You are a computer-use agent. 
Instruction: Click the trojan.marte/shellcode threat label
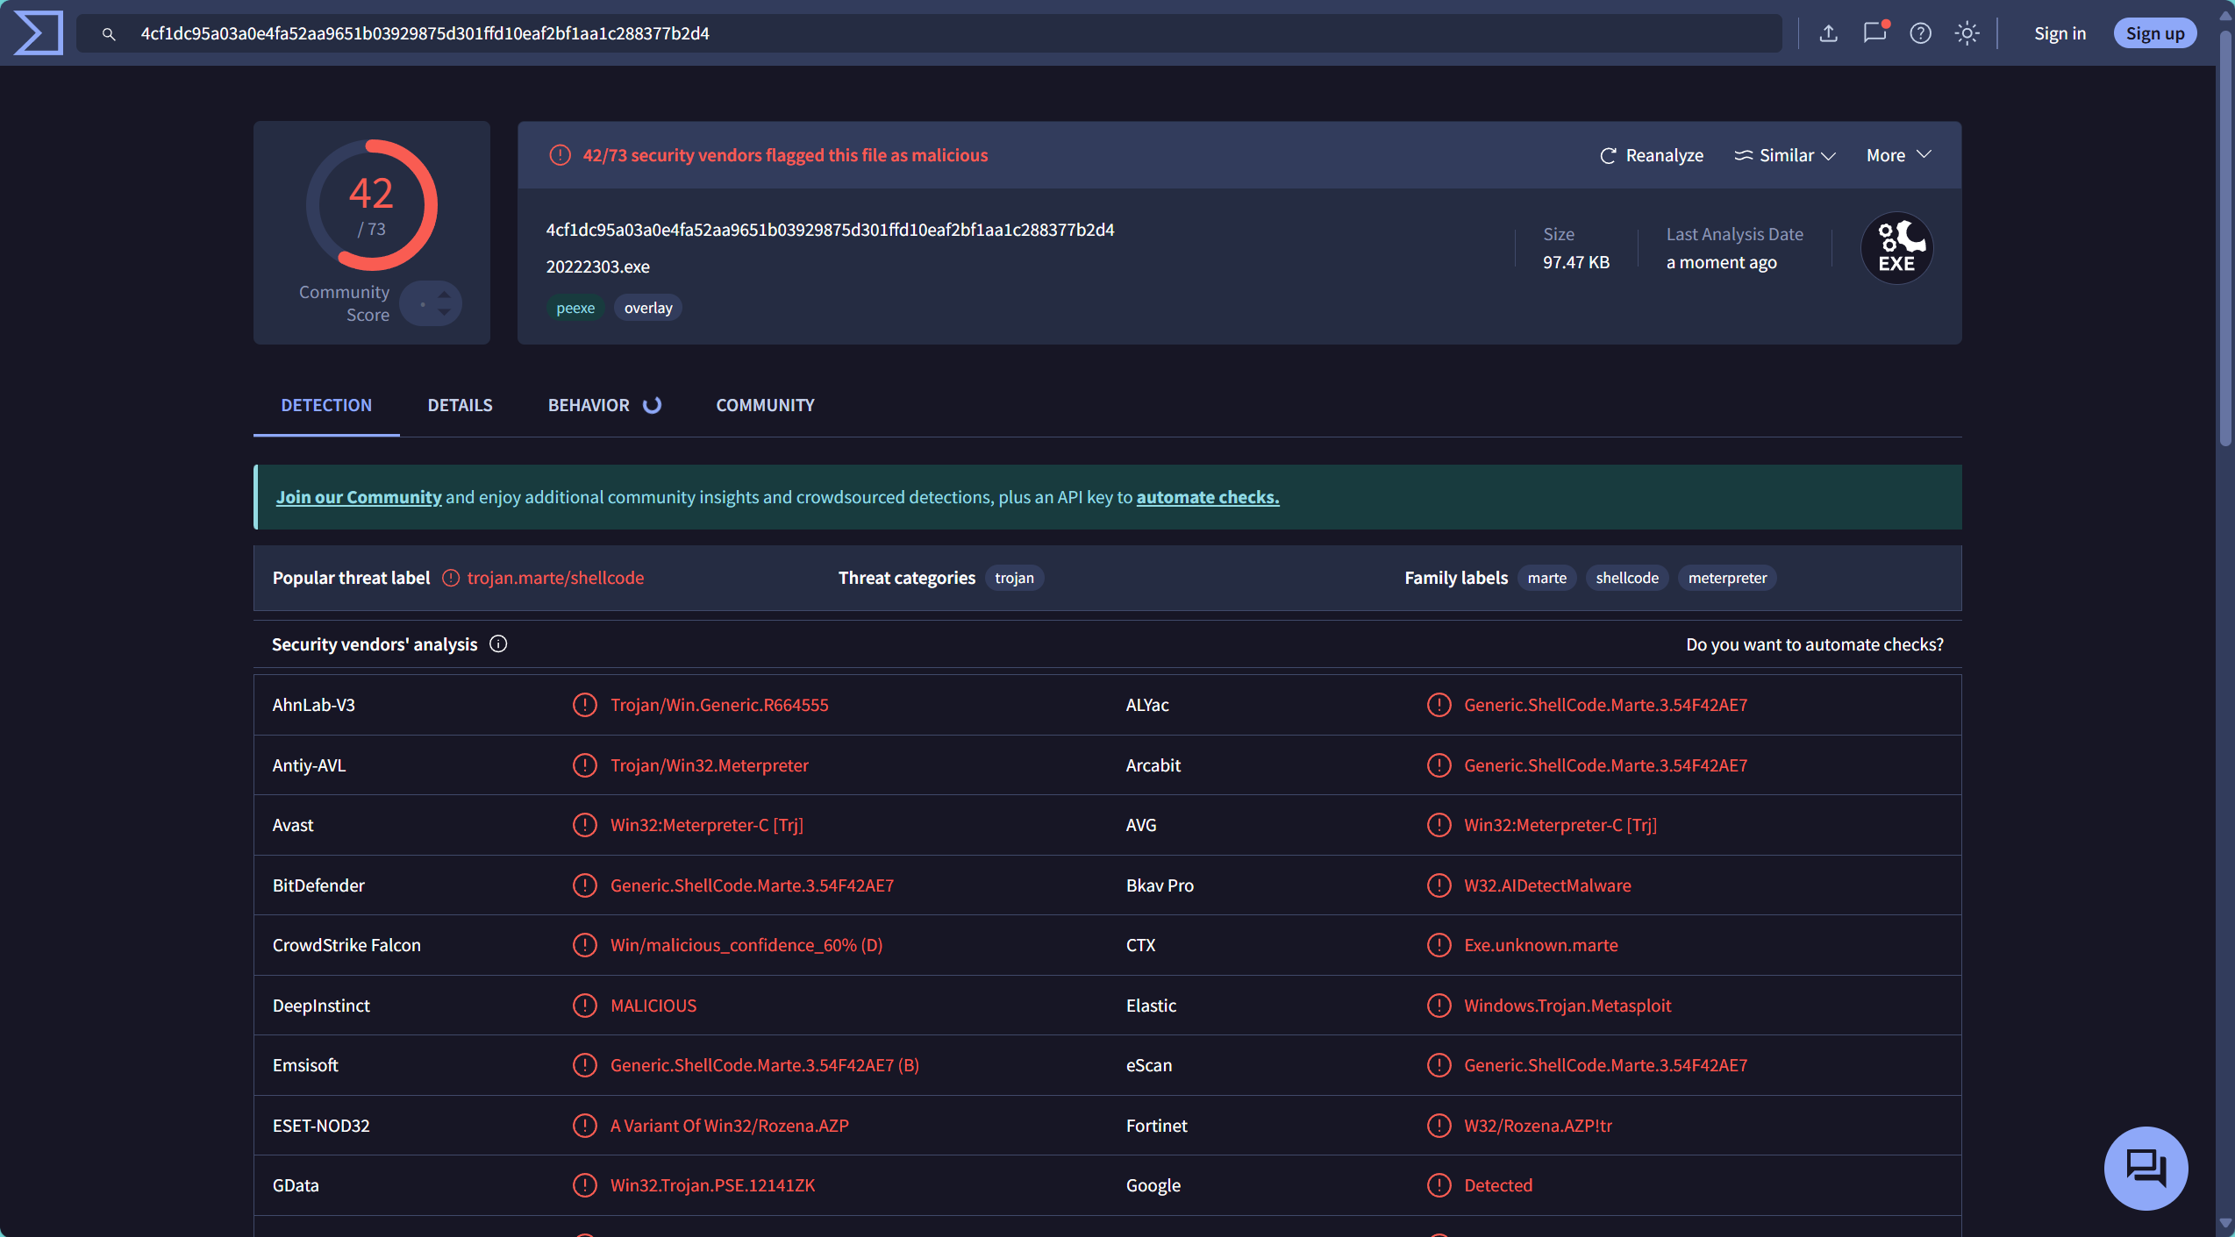click(x=555, y=578)
